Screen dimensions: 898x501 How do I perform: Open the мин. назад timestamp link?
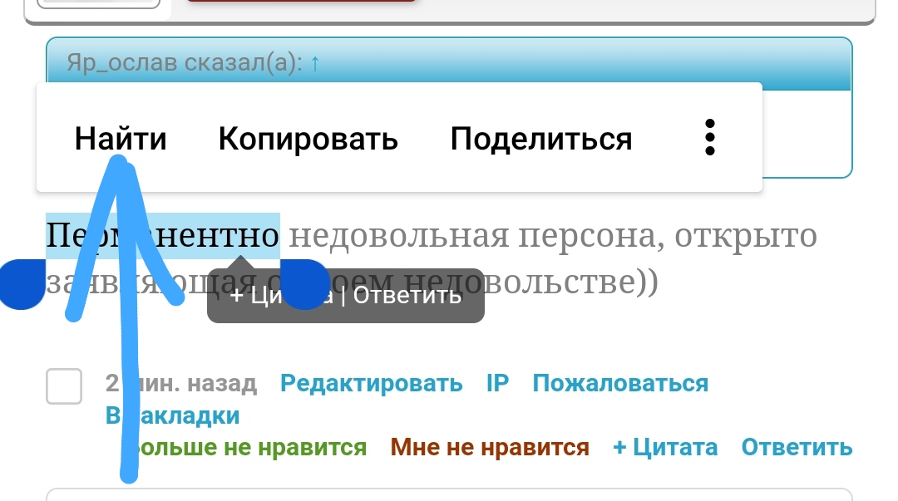pos(191,384)
